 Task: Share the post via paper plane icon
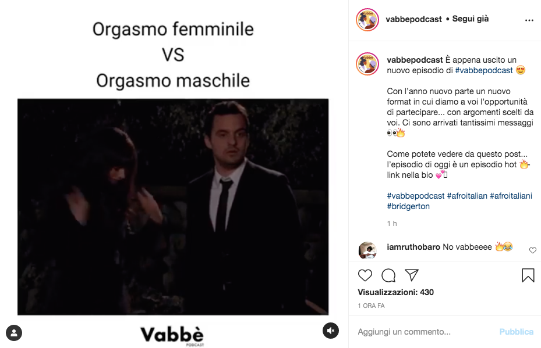pyautogui.click(x=412, y=275)
